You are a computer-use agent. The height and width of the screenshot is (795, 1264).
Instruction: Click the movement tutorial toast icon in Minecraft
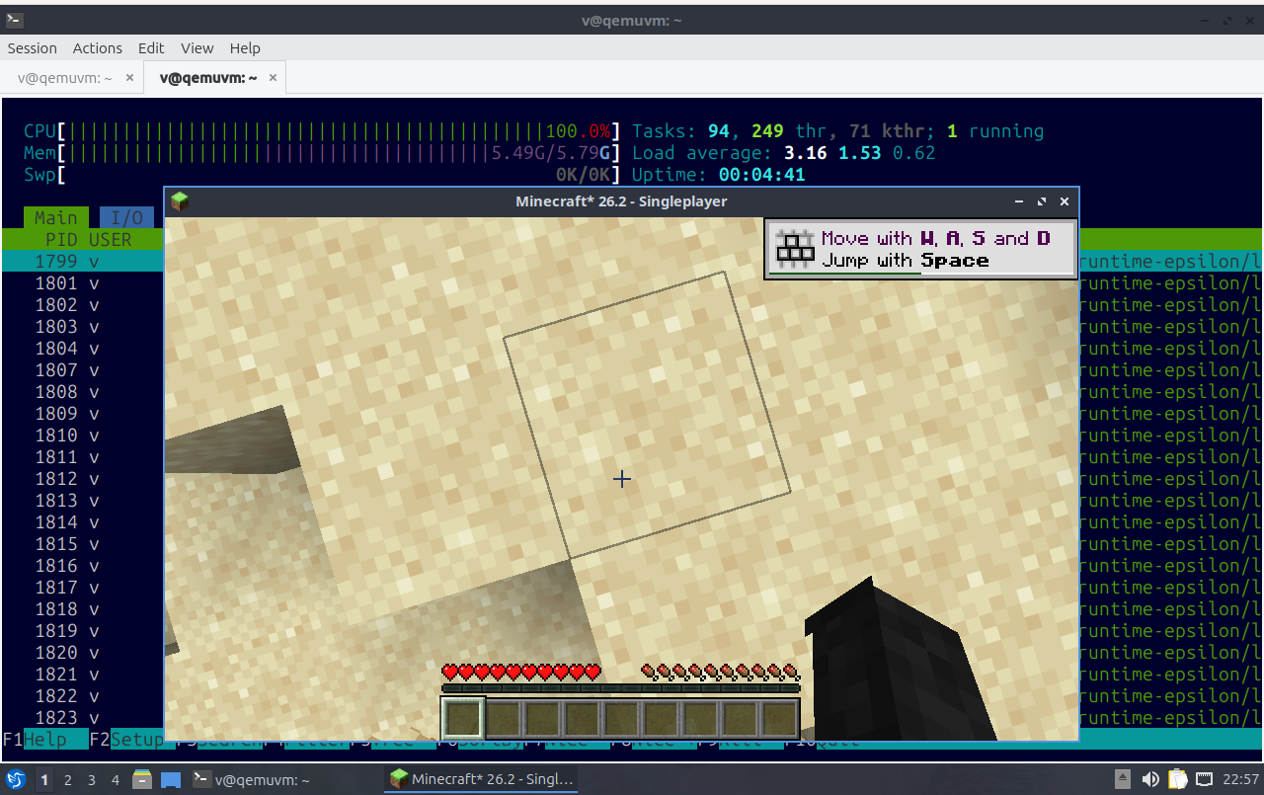[794, 249]
